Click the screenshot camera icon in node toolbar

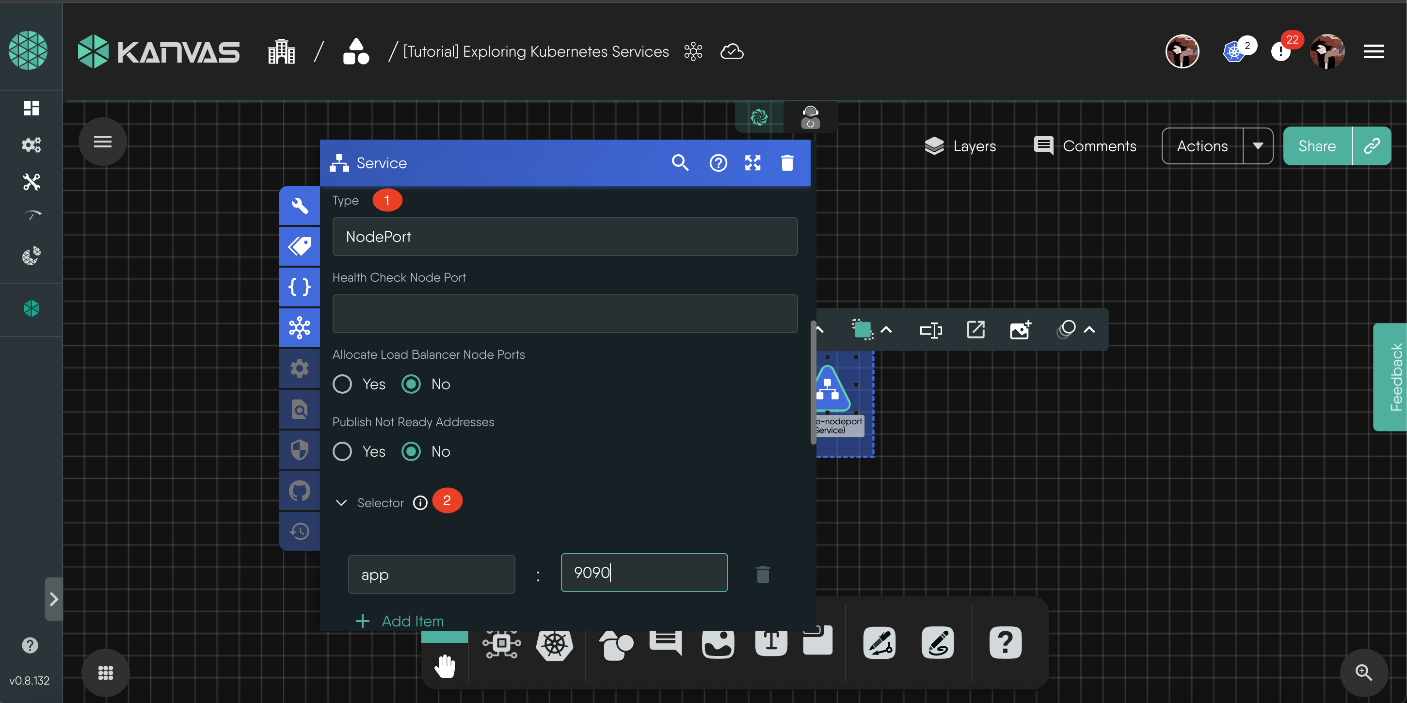click(1020, 330)
